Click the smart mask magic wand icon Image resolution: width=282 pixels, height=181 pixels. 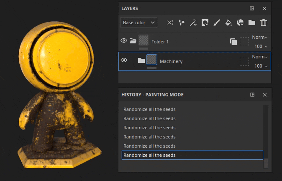click(193, 23)
